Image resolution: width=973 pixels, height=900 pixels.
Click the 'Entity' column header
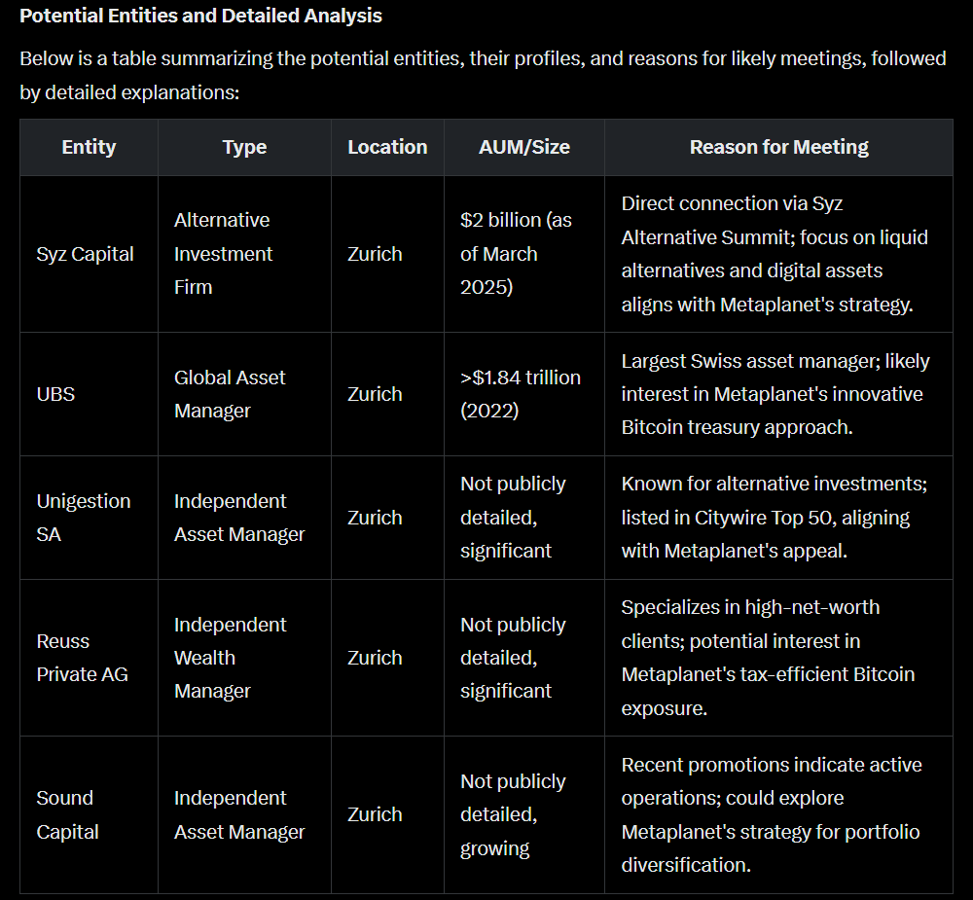click(x=89, y=147)
